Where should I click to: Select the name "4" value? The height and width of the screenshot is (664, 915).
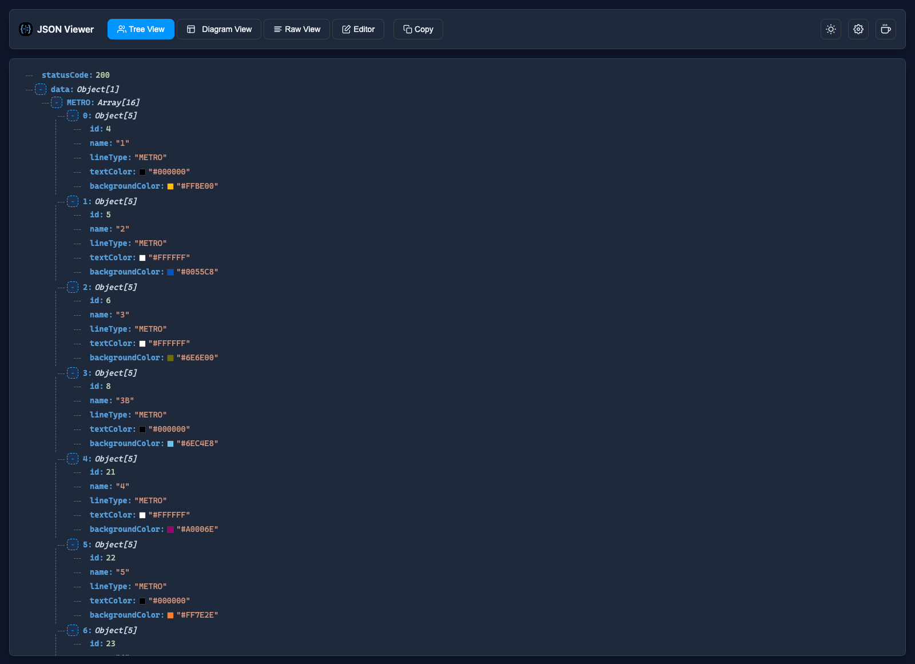pyautogui.click(x=122, y=486)
